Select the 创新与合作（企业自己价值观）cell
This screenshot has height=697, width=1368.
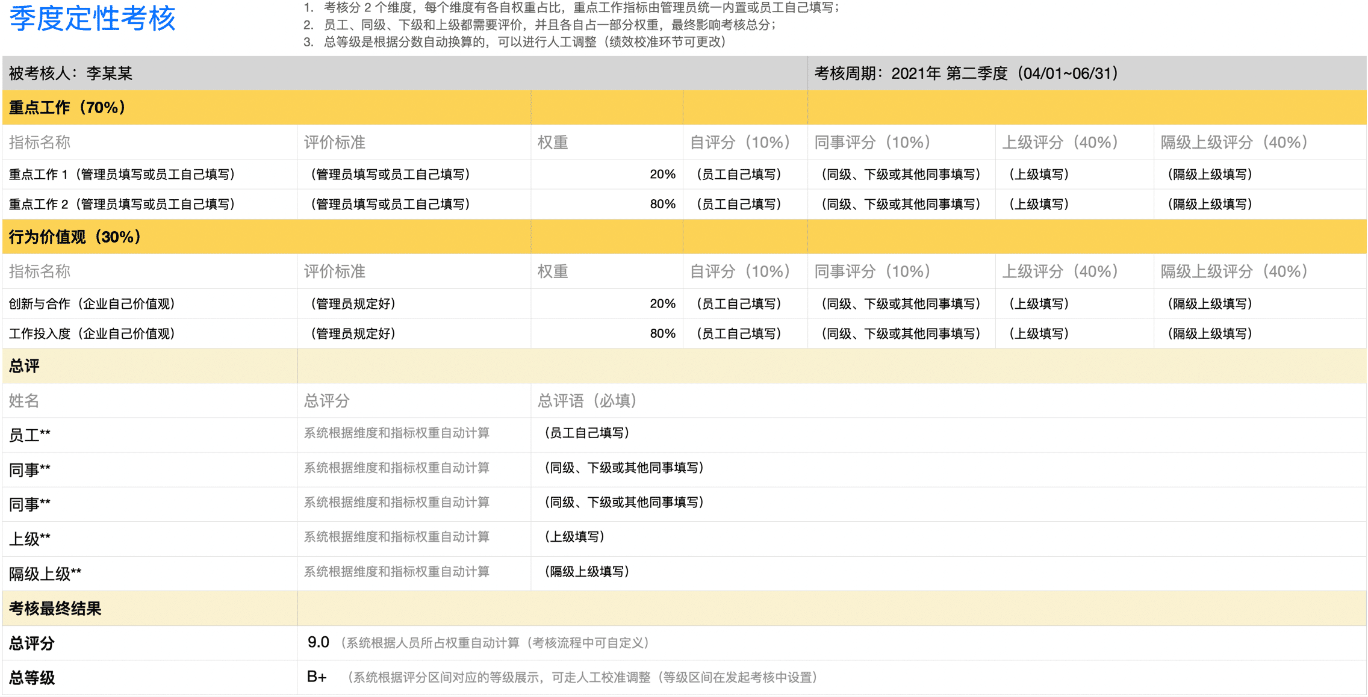(149, 304)
